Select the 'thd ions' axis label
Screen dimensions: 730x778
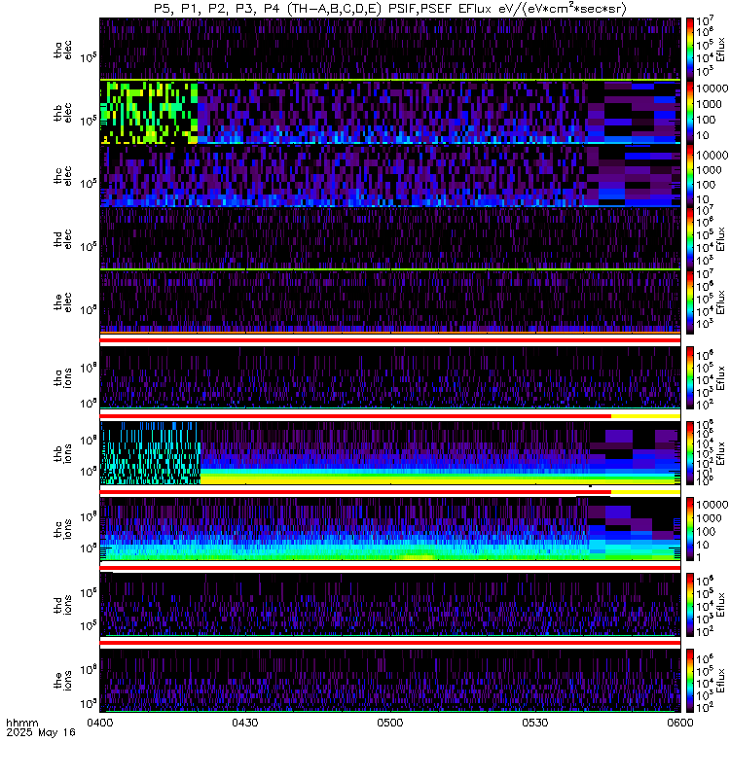[x=62, y=604]
